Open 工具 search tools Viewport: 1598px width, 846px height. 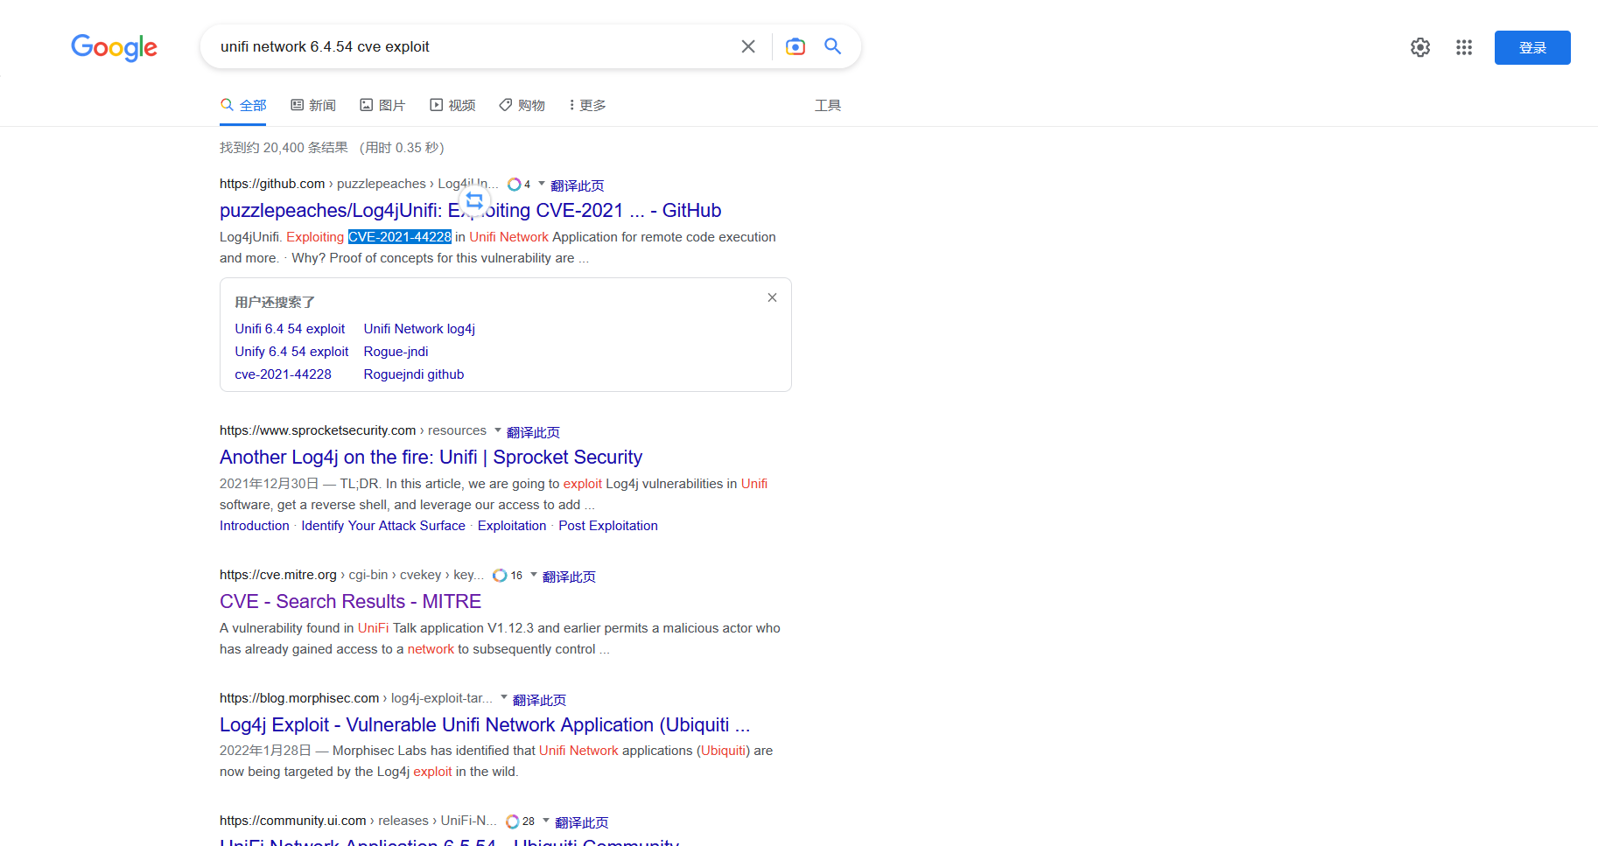tap(828, 105)
